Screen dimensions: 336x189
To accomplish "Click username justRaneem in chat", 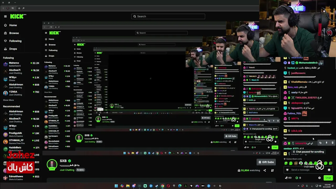I will [298, 73].
